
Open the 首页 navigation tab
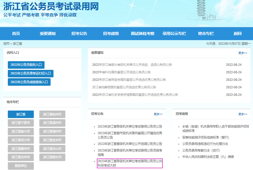pyautogui.click(x=16, y=33)
